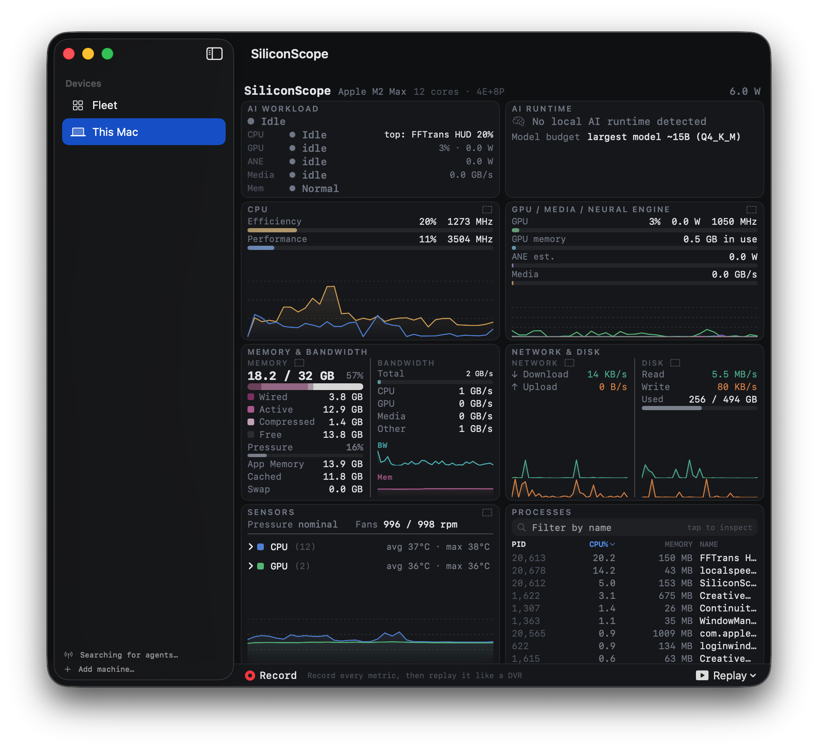Start recording with the Record button
This screenshot has height=749, width=818.
[271, 675]
